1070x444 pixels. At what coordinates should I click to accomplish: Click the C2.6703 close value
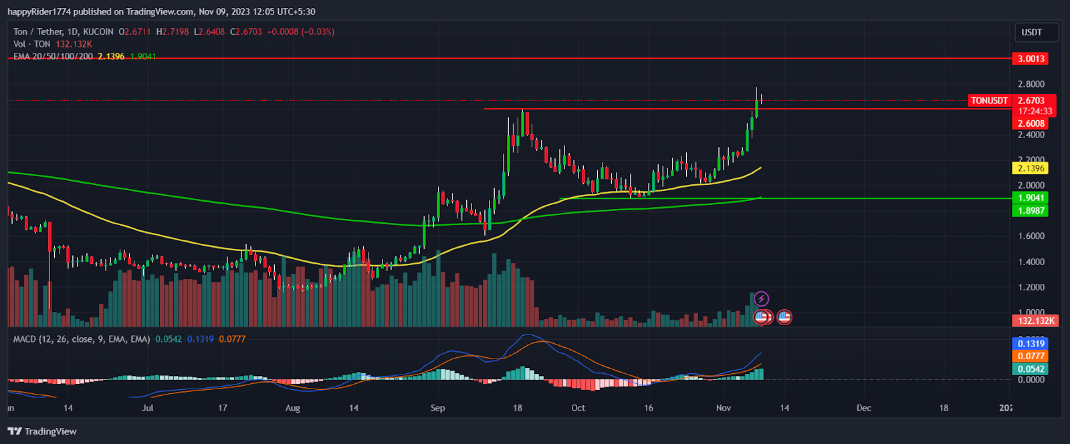click(246, 31)
